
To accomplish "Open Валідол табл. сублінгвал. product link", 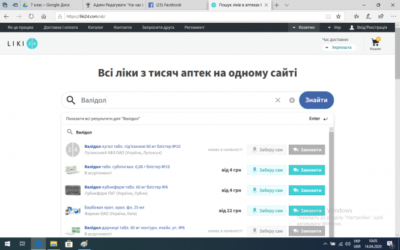I will 127,166.
